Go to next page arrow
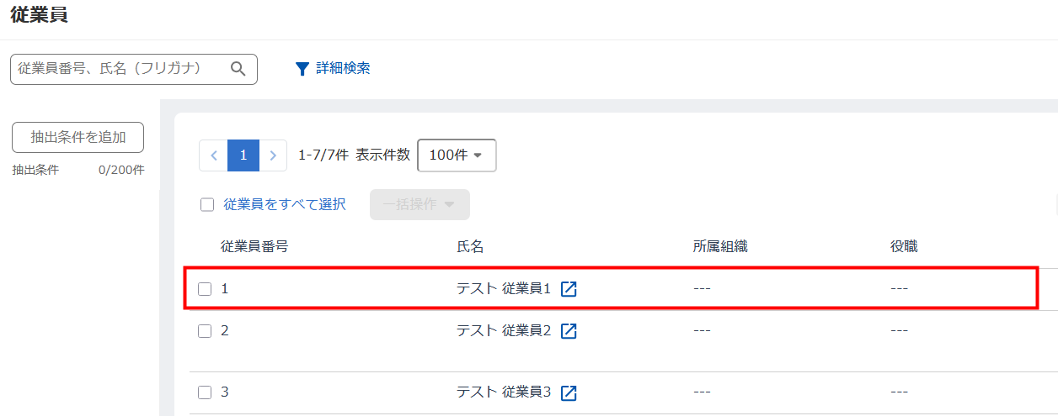 tap(273, 155)
